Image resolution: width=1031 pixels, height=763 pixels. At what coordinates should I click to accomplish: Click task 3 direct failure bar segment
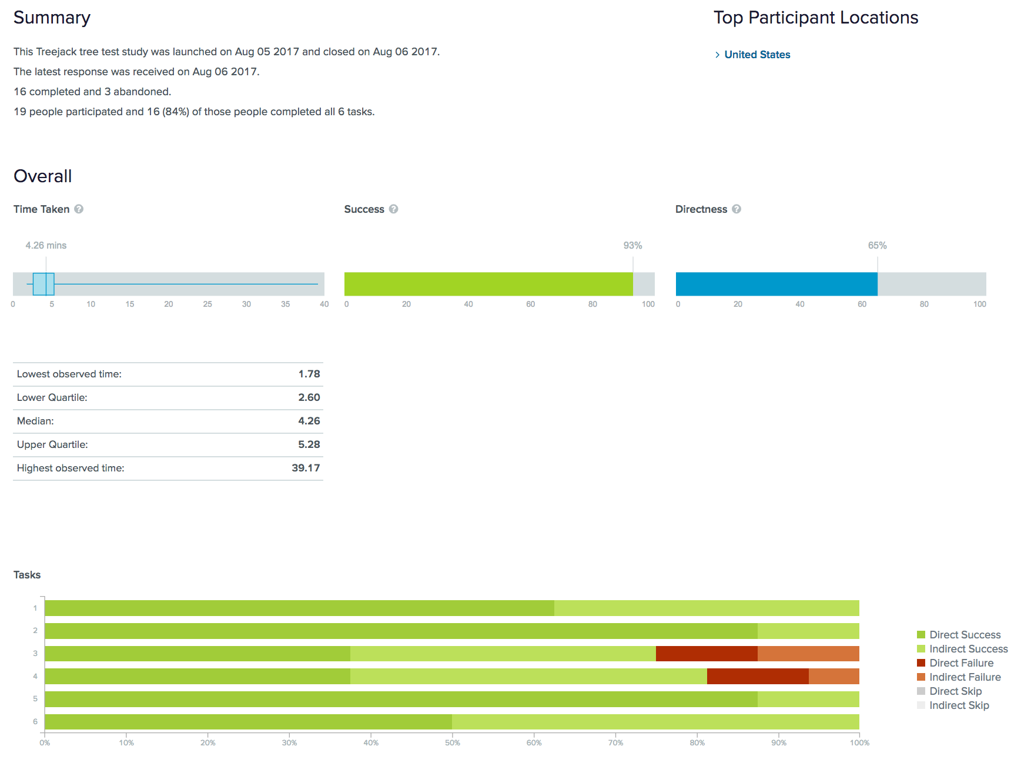tap(707, 654)
